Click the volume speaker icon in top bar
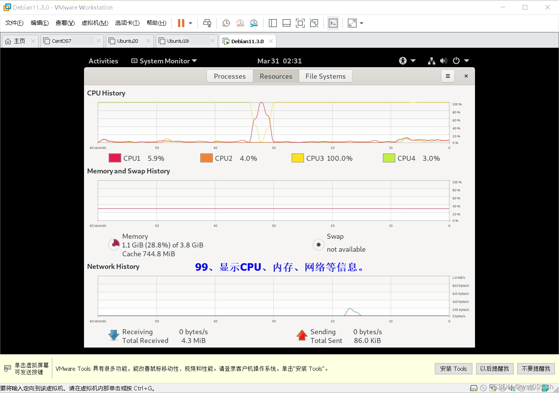 pos(443,61)
